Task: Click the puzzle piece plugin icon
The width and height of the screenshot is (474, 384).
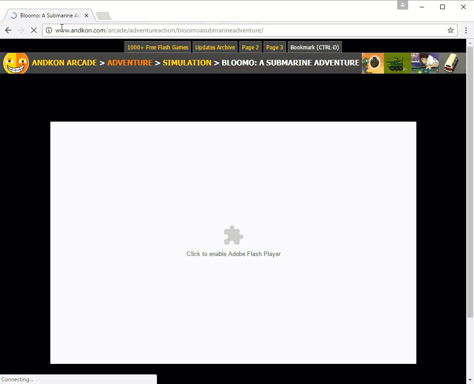Action: pyautogui.click(x=233, y=235)
